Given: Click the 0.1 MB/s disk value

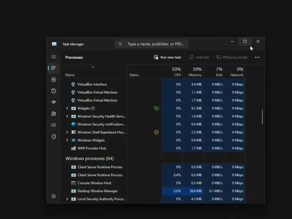Looking at the screenshot, I should click(x=216, y=191).
